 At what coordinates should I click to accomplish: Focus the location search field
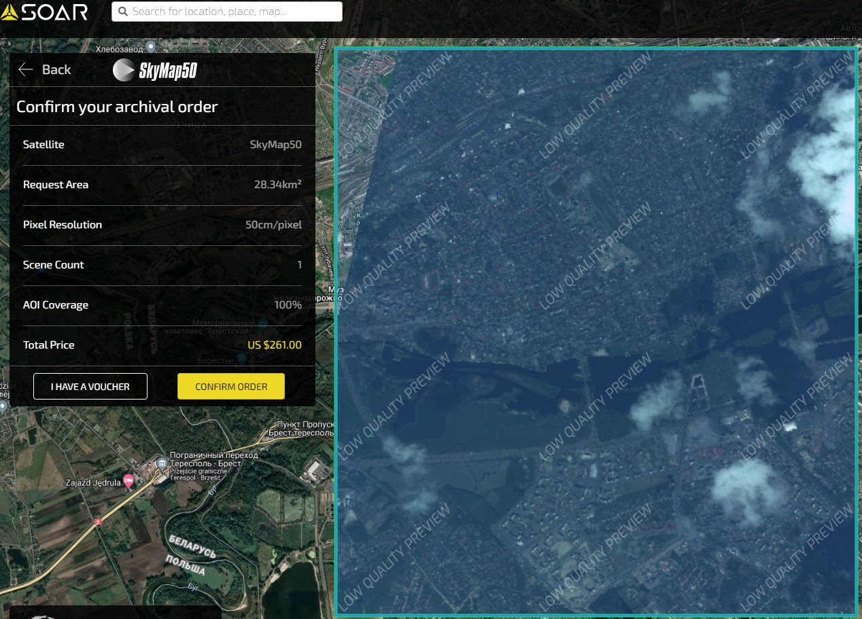point(227,12)
